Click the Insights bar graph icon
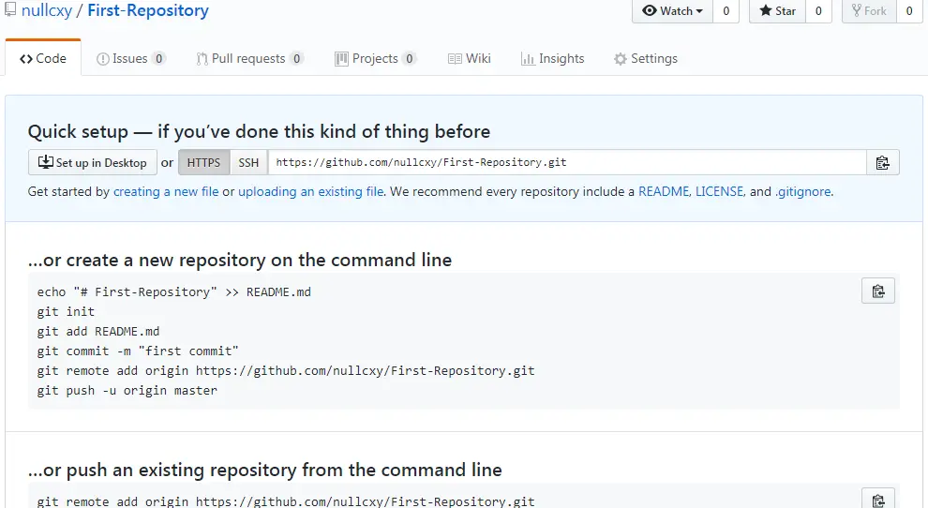The height and width of the screenshot is (508, 928). 528,59
